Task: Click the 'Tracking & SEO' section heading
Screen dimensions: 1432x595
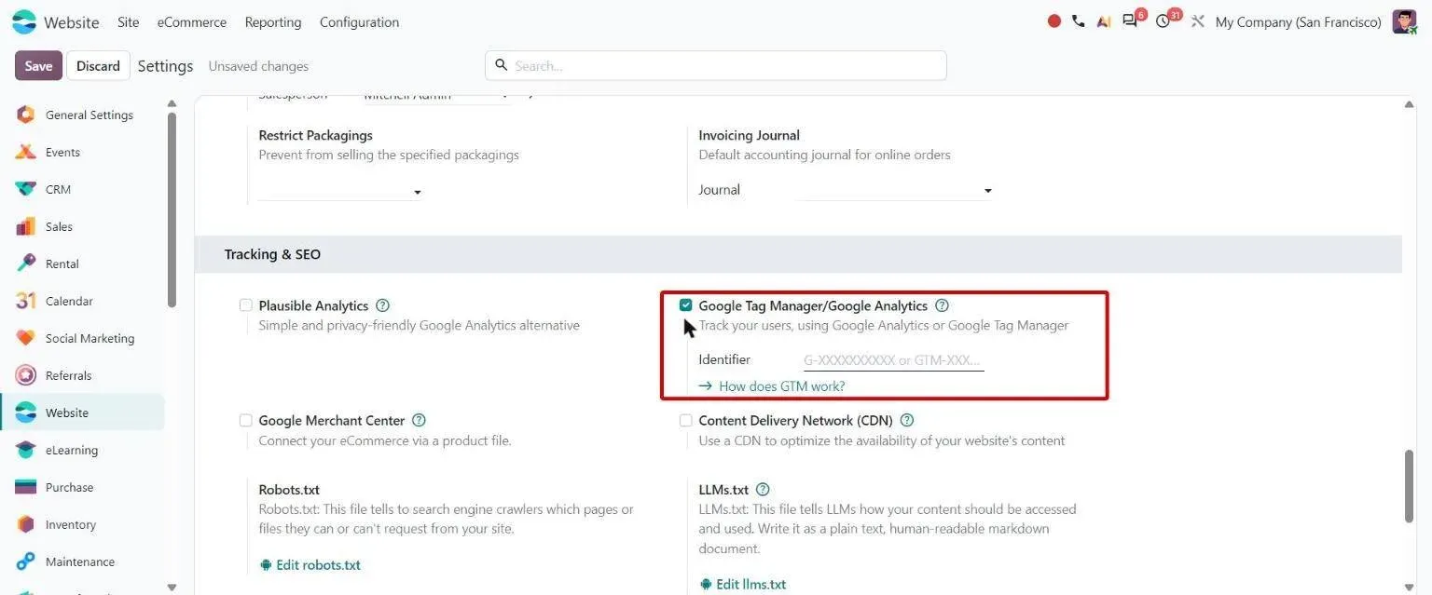Action: tap(272, 254)
